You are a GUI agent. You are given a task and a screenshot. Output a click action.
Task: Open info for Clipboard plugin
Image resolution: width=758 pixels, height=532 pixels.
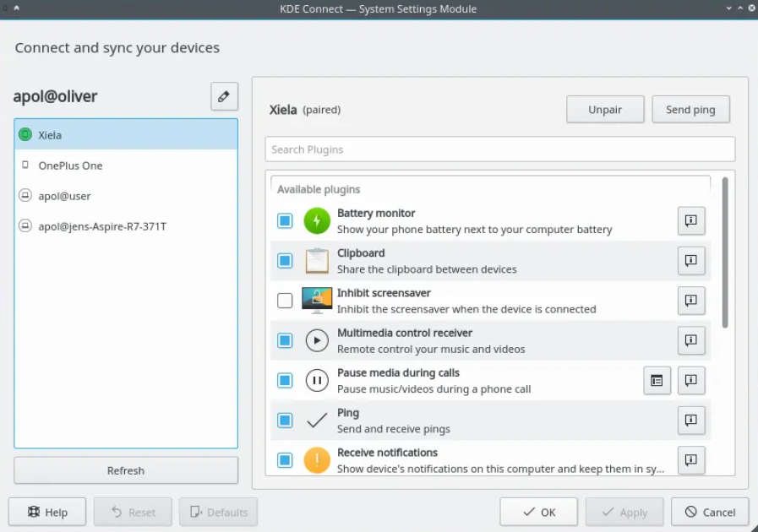point(690,261)
